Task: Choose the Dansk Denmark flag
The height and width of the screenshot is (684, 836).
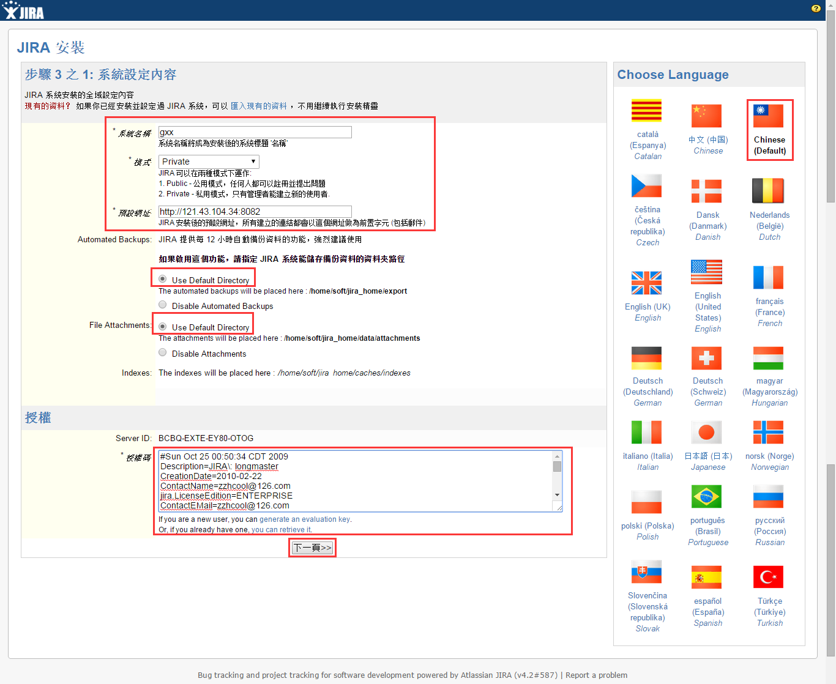Action: point(707,191)
